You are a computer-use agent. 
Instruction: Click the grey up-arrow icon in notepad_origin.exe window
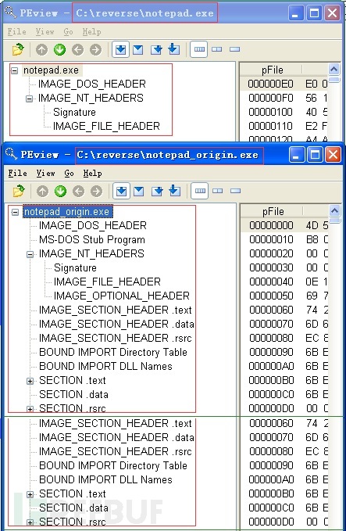[42, 192]
